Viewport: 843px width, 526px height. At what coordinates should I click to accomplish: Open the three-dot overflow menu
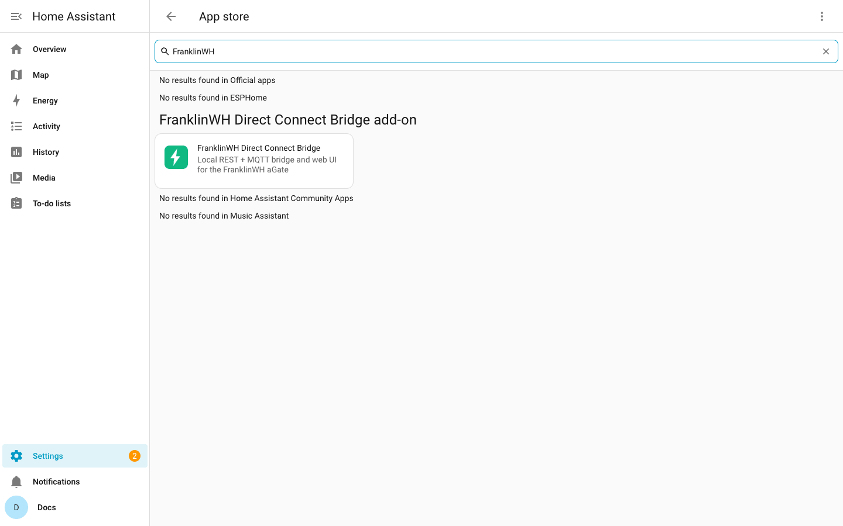pyautogui.click(x=822, y=16)
